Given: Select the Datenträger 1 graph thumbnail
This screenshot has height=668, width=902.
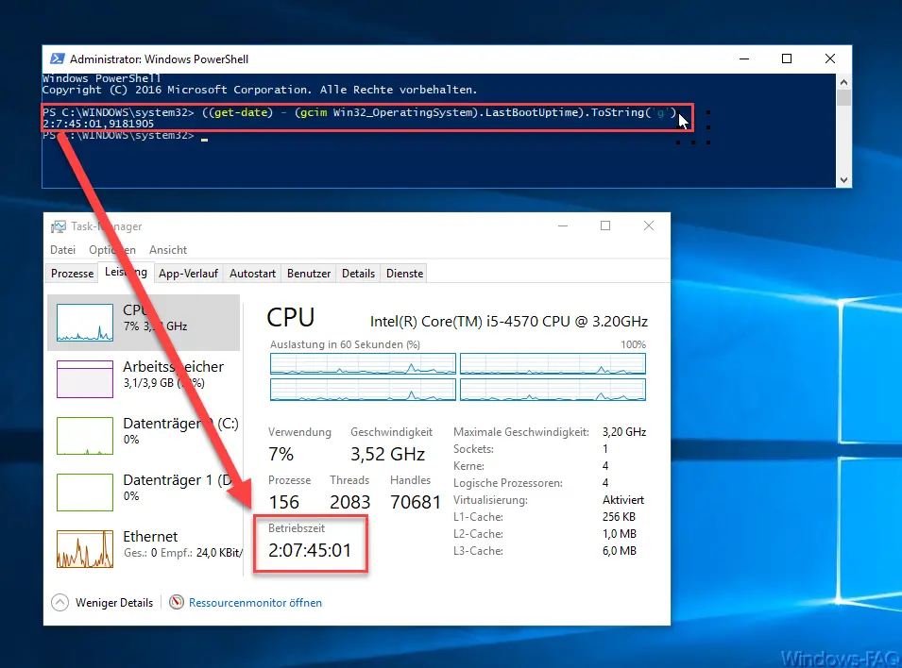Looking at the screenshot, I should [85, 493].
